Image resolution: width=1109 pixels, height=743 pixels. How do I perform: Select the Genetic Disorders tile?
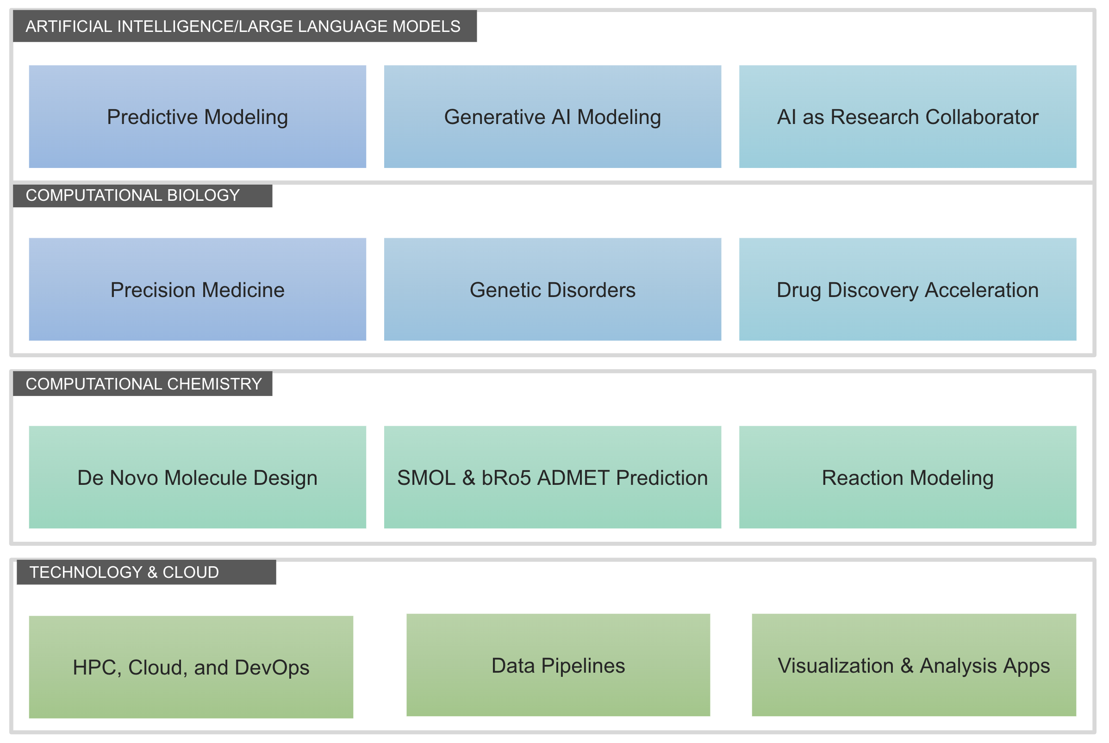pos(552,290)
